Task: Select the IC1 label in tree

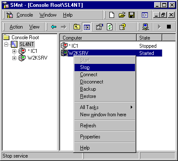Action: click(32, 51)
